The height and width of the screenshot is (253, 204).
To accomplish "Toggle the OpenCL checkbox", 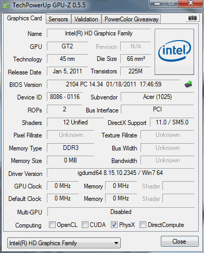I will 52,224.
